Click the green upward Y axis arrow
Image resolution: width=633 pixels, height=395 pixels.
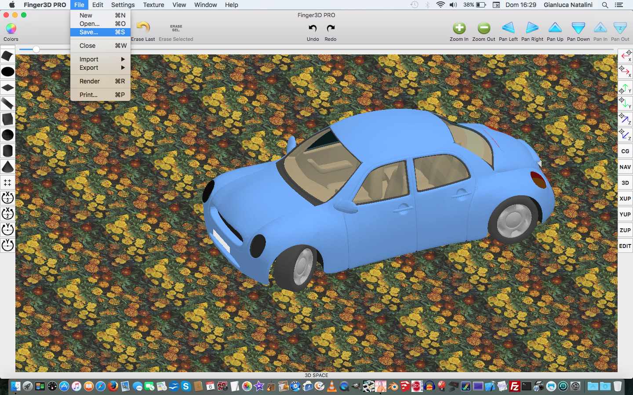[625, 87]
